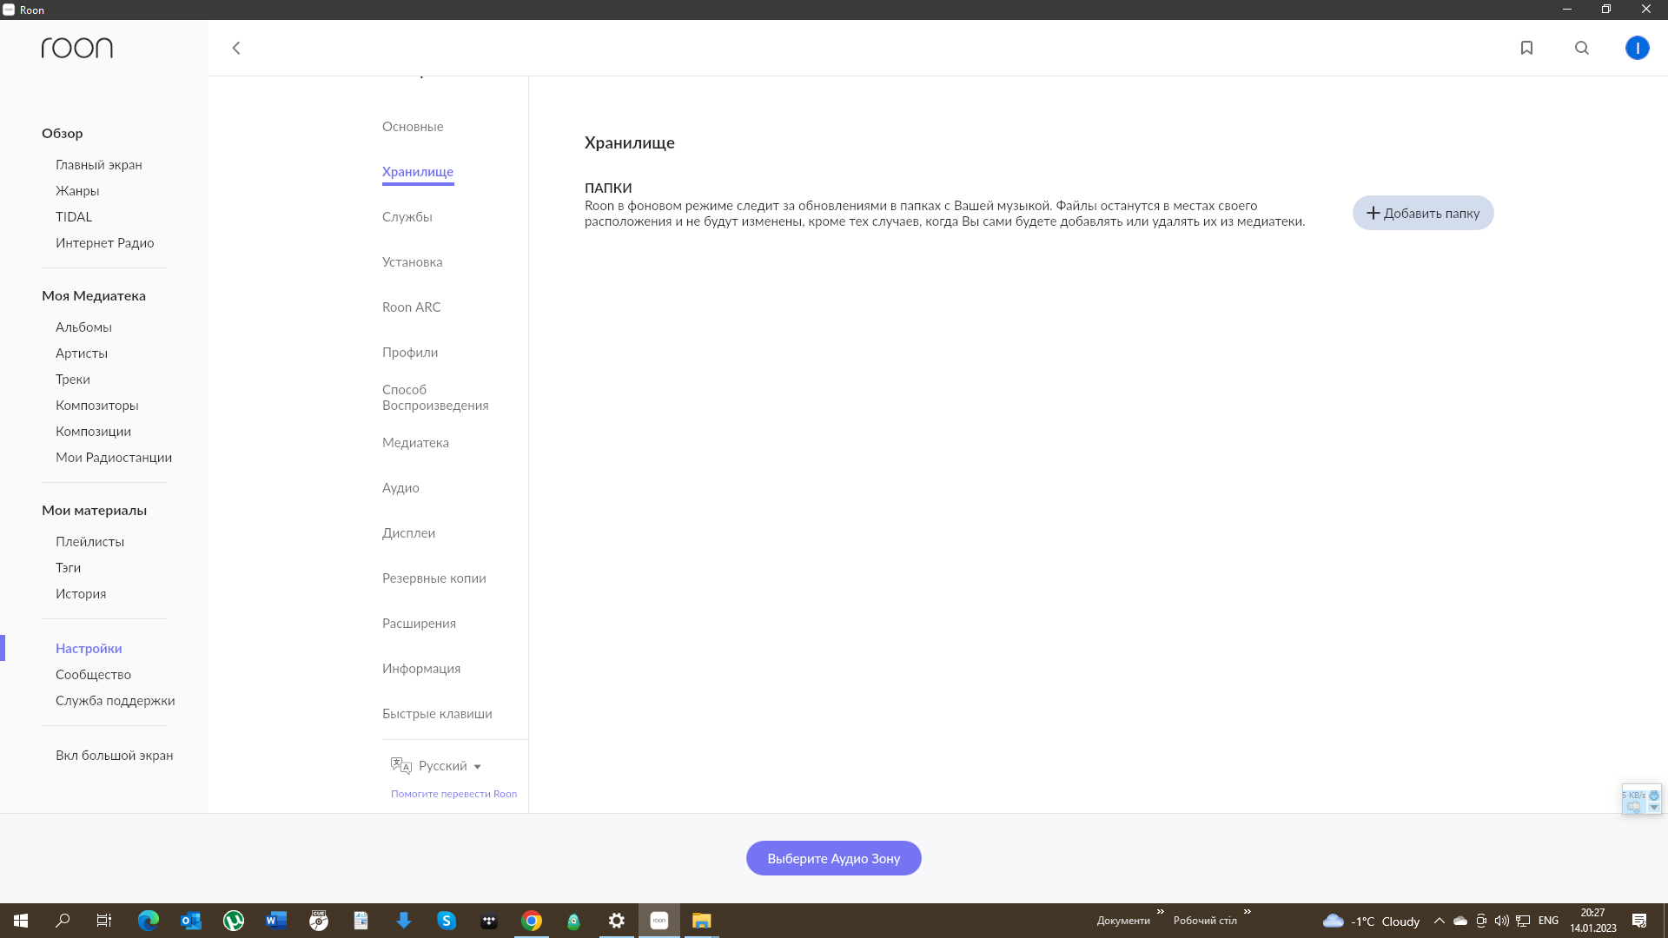The image size is (1668, 938).
Task: Open the Быстрые клавиши settings tab
Action: (437, 713)
